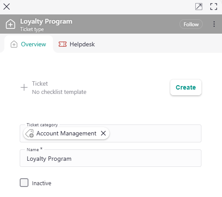Open the Account Management category chip
The width and height of the screenshot is (222, 197).
(66, 133)
